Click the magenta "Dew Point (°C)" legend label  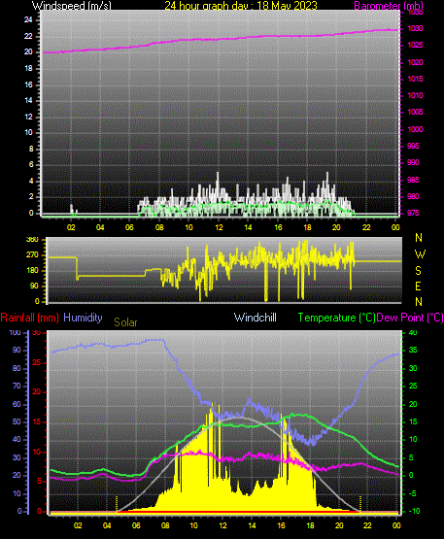pyautogui.click(x=410, y=318)
